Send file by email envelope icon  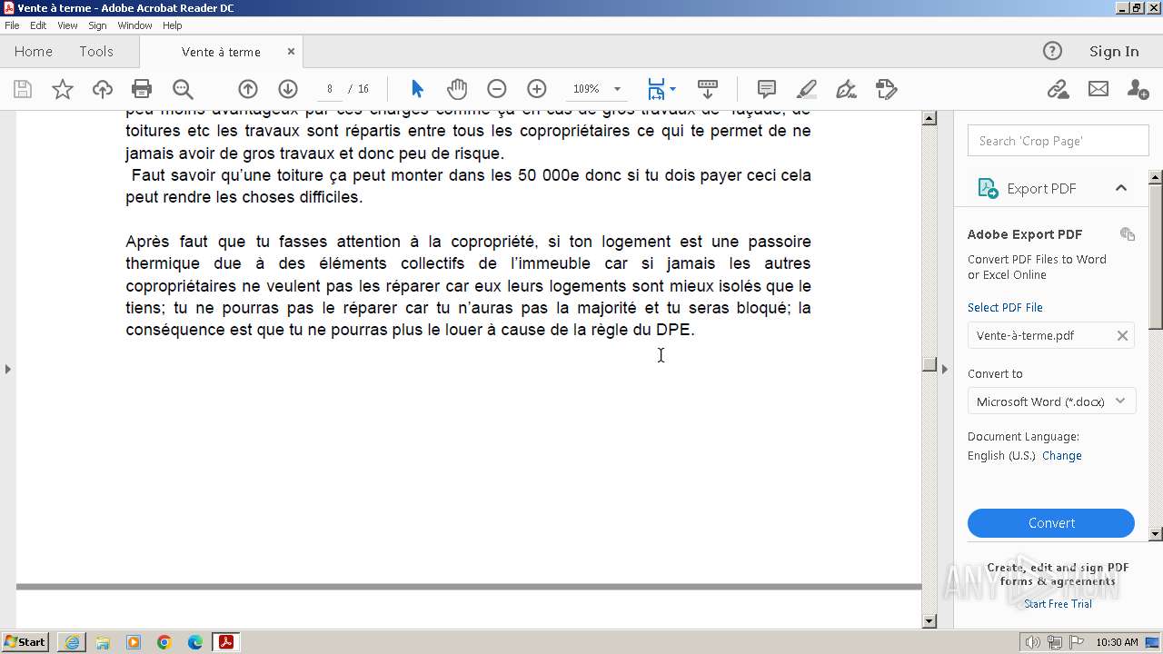tap(1098, 89)
